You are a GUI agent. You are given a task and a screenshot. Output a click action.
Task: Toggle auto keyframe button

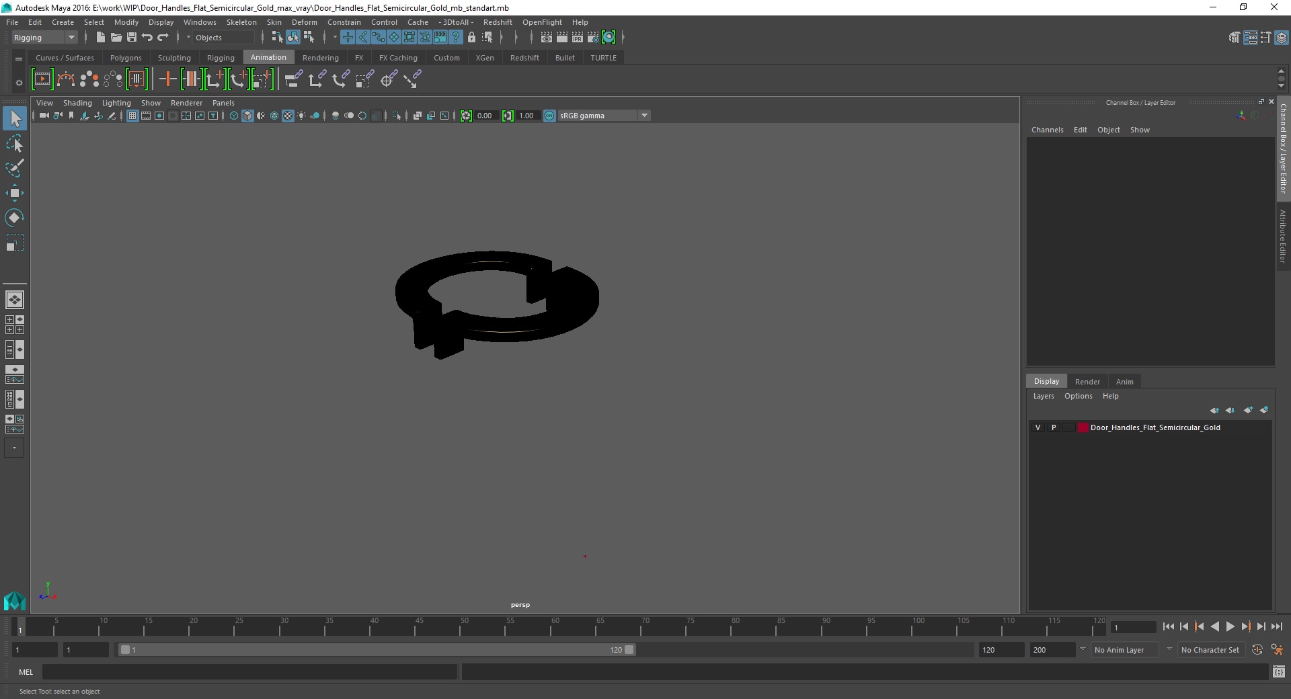pyautogui.click(x=1257, y=650)
